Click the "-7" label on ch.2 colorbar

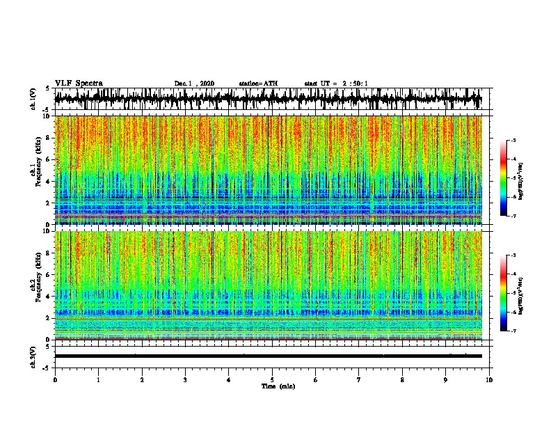point(513,331)
